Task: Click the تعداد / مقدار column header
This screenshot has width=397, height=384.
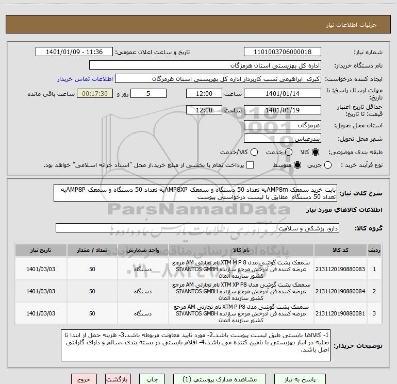Action: pos(92,250)
